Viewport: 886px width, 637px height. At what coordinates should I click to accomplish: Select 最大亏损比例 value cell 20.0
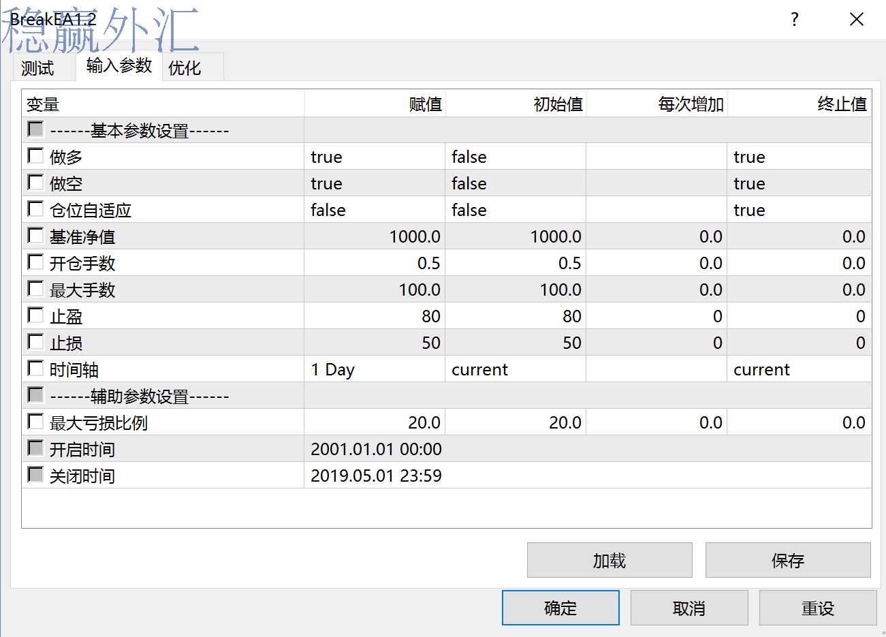coord(375,422)
